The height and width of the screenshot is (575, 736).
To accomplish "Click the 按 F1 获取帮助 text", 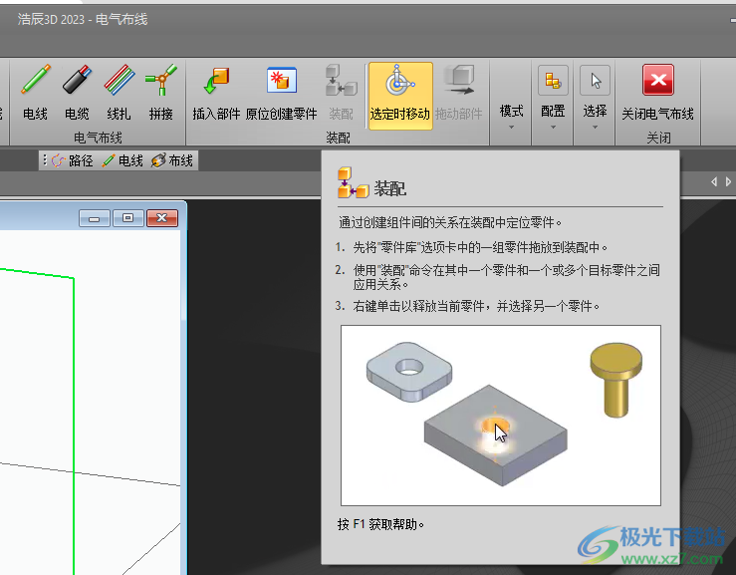I will click(380, 524).
